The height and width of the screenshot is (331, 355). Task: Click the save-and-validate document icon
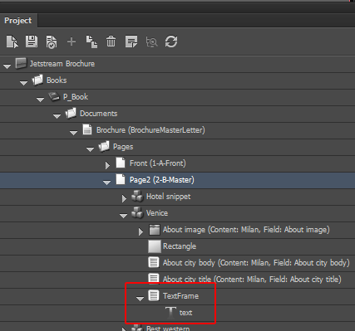(52, 42)
